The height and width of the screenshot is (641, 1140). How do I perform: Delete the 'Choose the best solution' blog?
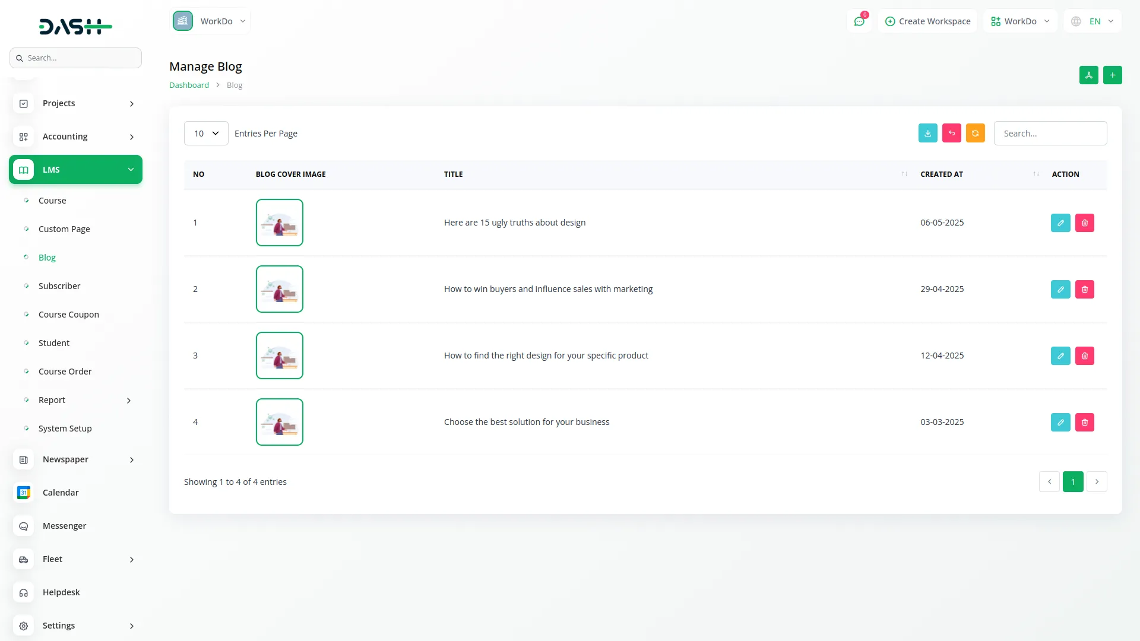pos(1084,423)
